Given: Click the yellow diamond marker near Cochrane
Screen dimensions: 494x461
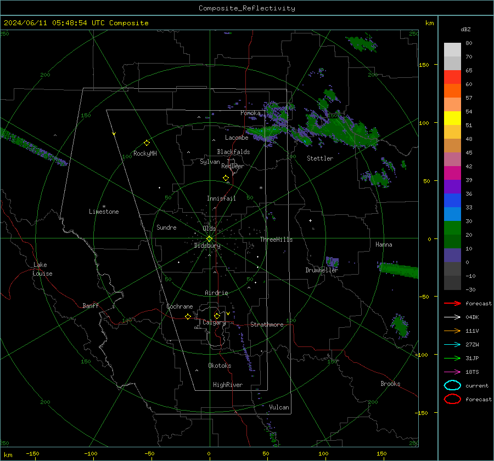Looking at the screenshot, I should (x=188, y=316).
